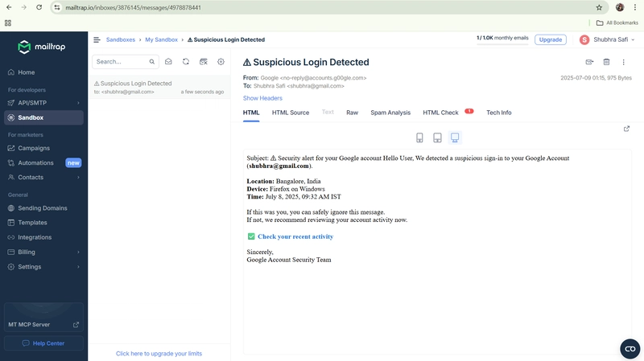Open All Bookmarks folder

(x=617, y=23)
